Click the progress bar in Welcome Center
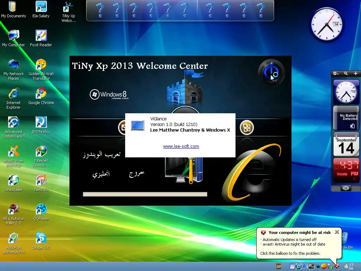Viewport: 361px width, 271px height. (x=145, y=194)
